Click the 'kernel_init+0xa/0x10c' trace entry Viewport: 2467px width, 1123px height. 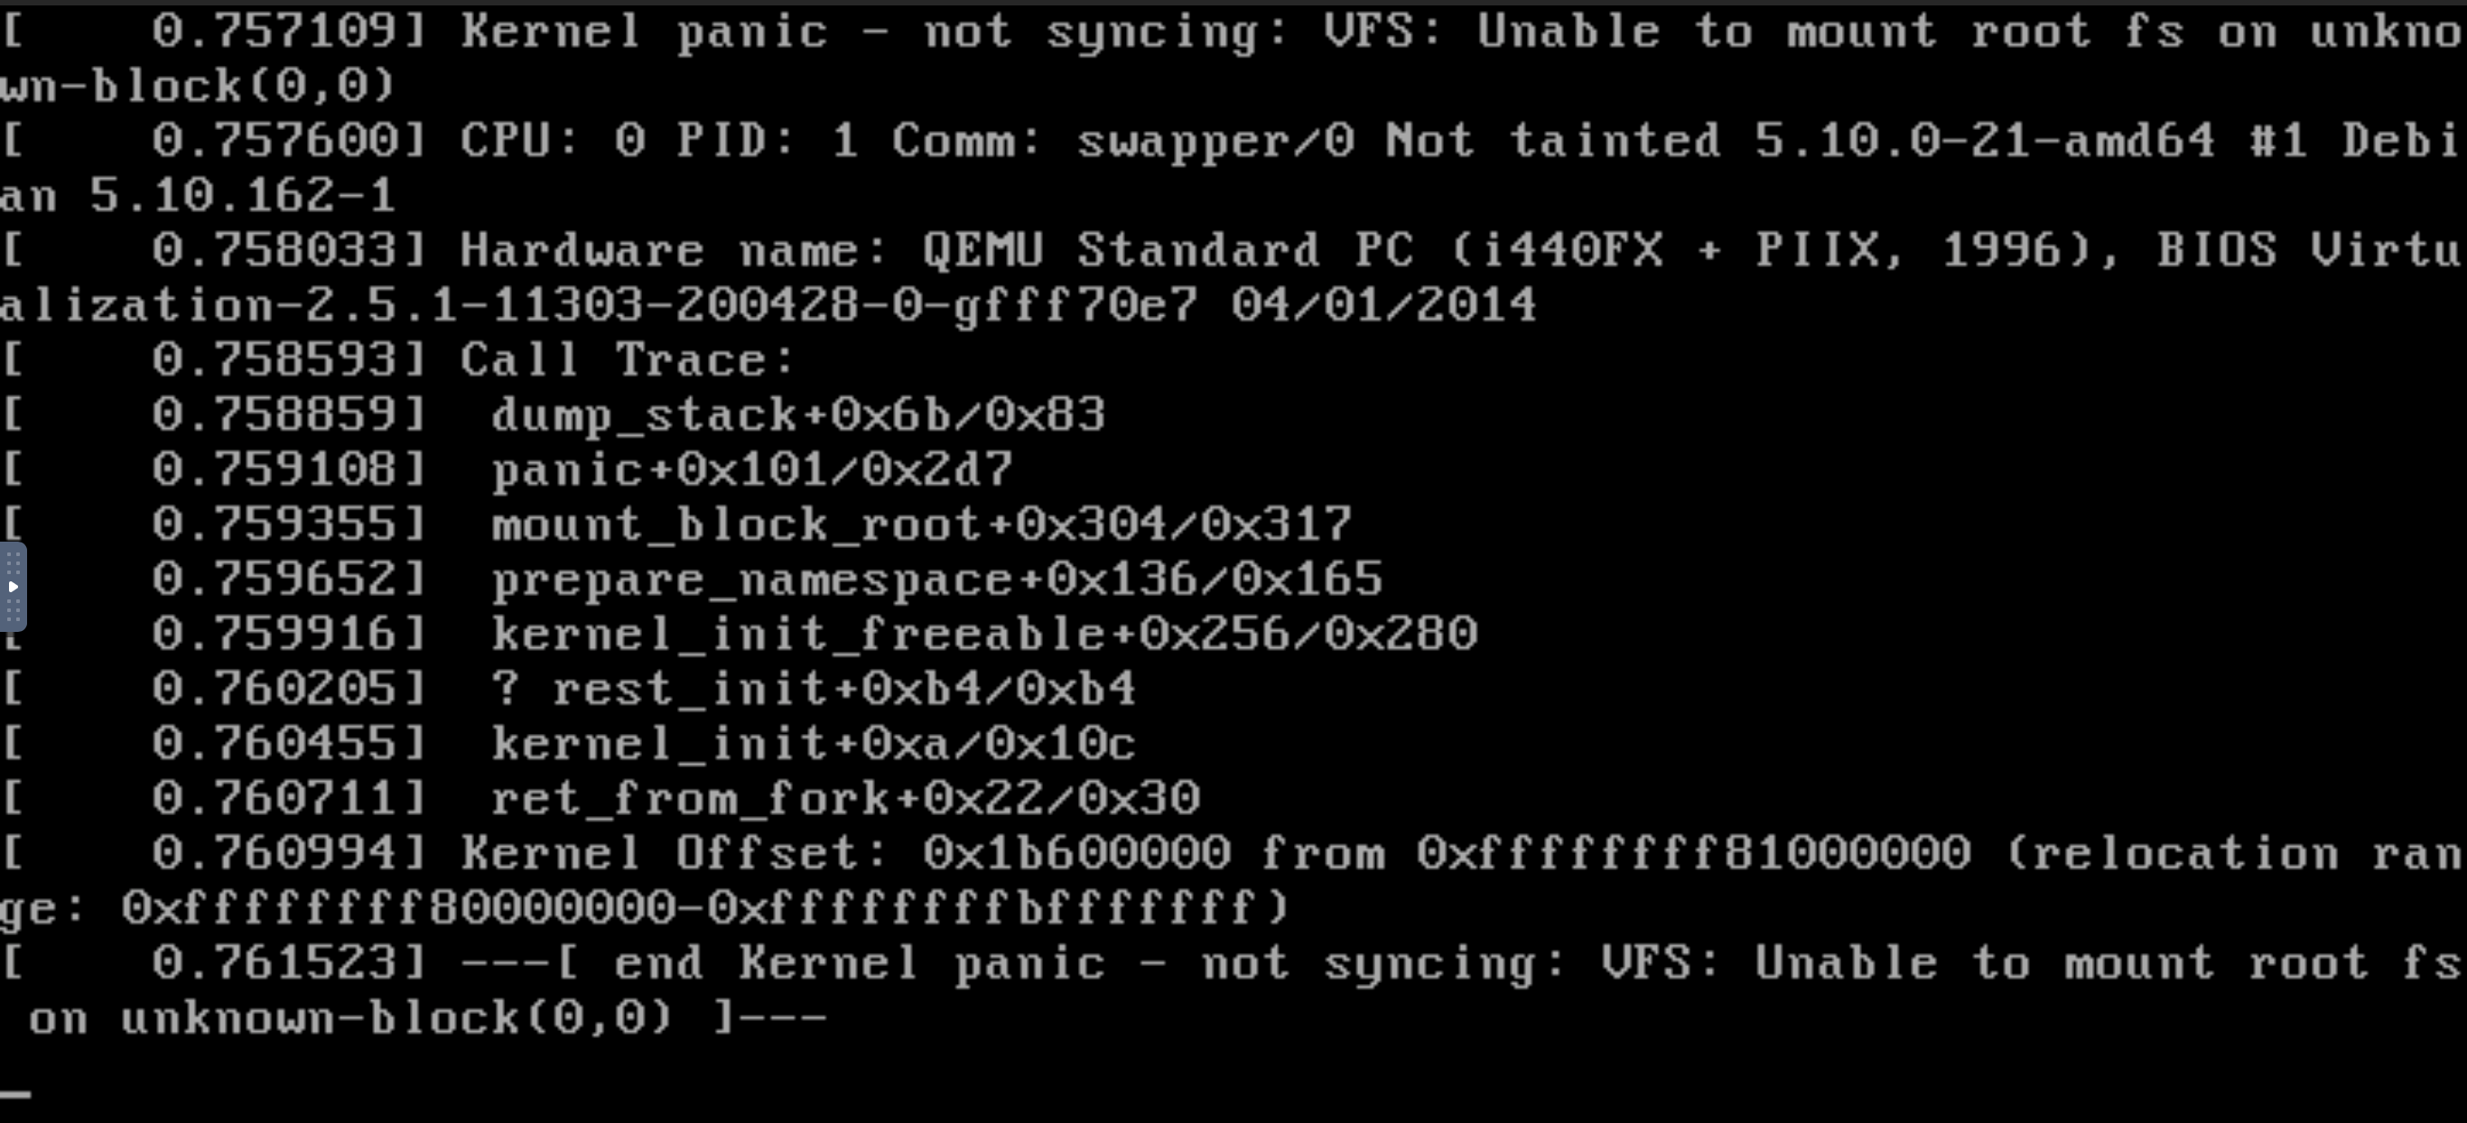pyautogui.click(x=813, y=744)
